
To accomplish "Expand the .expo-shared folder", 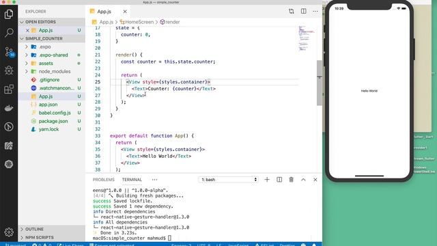I will click(x=27, y=55).
